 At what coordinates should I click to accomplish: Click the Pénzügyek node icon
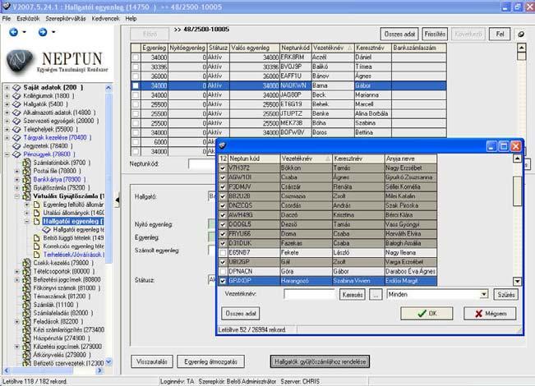point(16,154)
